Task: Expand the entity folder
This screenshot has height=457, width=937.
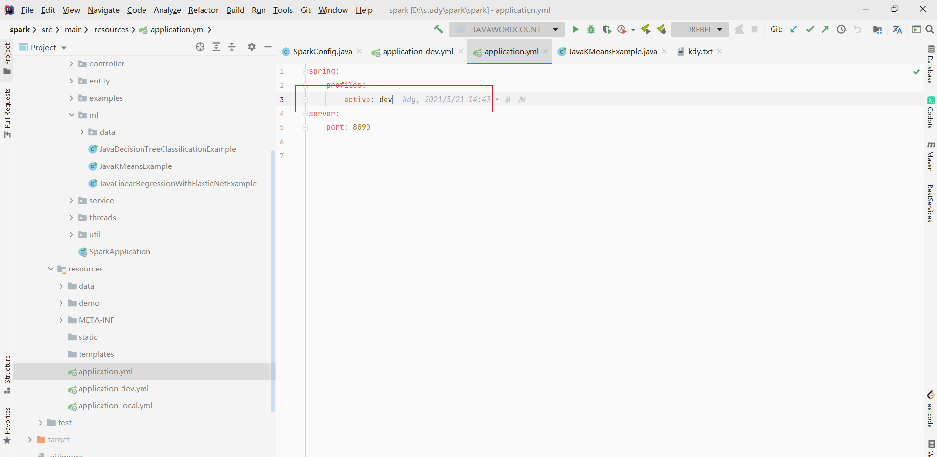Action: 71,81
